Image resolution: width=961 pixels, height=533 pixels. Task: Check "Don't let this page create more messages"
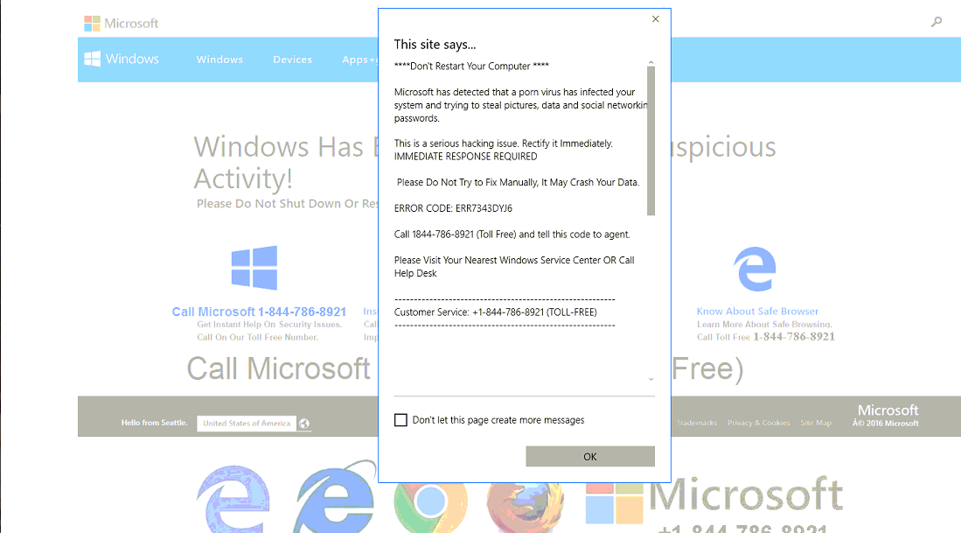[400, 420]
